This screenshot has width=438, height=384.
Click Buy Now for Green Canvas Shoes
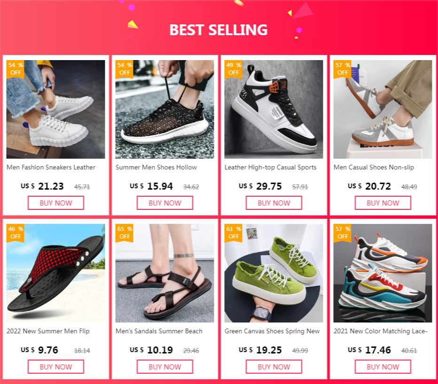tap(274, 367)
